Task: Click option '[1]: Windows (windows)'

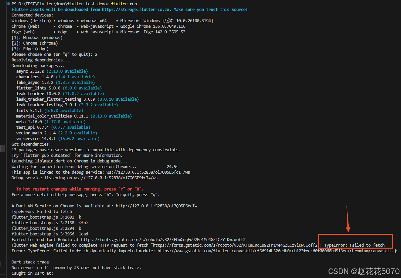Action: tap(37, 37)
